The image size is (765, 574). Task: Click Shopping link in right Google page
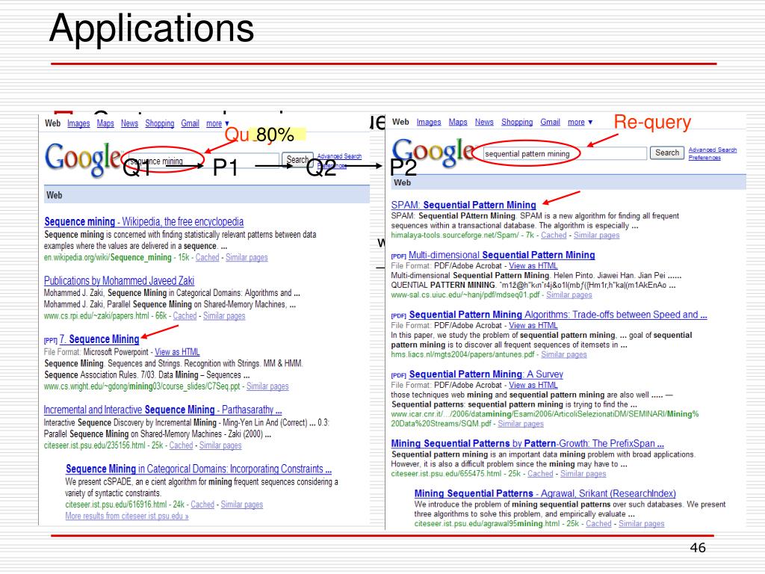click(517, 122)
